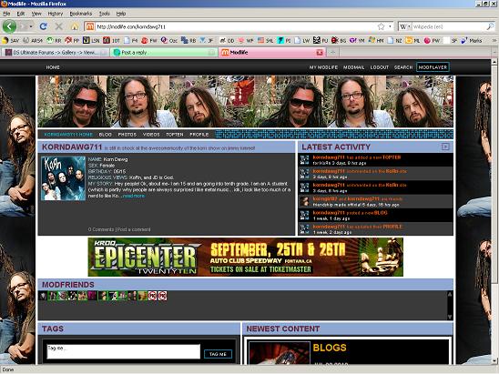The image size is (499, 374).
Task: Open the SAY bookmark
Action: coord(11,40)
